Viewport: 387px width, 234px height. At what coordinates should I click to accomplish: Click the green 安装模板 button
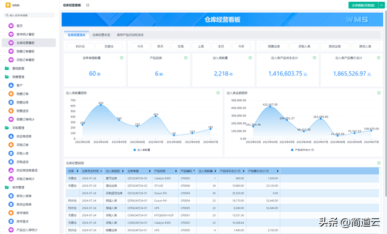click(x=363, y=5)
